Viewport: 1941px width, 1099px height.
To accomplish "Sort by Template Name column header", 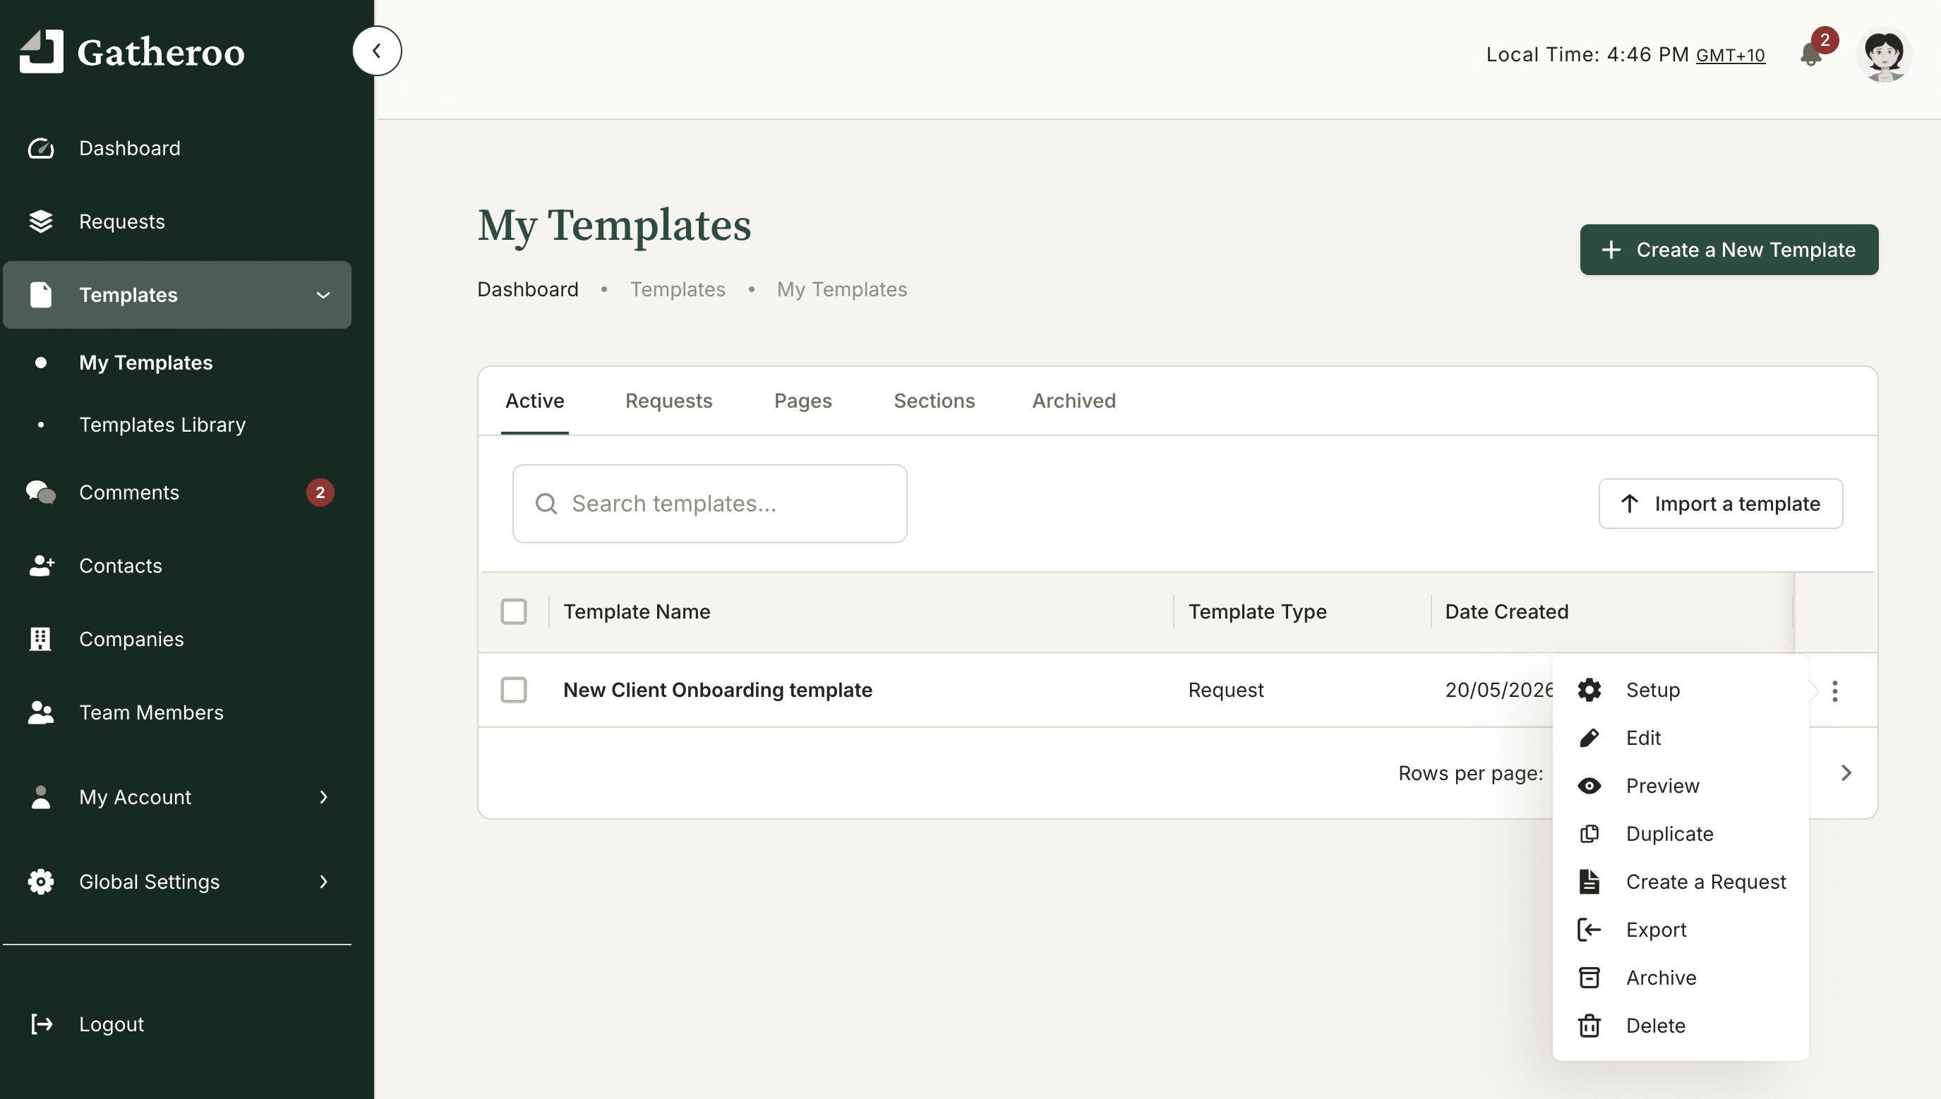I will (637, 611).
